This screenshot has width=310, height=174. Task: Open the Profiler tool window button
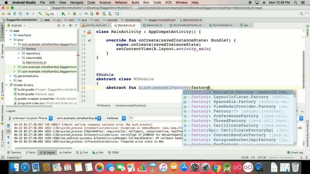pos(65,153)
